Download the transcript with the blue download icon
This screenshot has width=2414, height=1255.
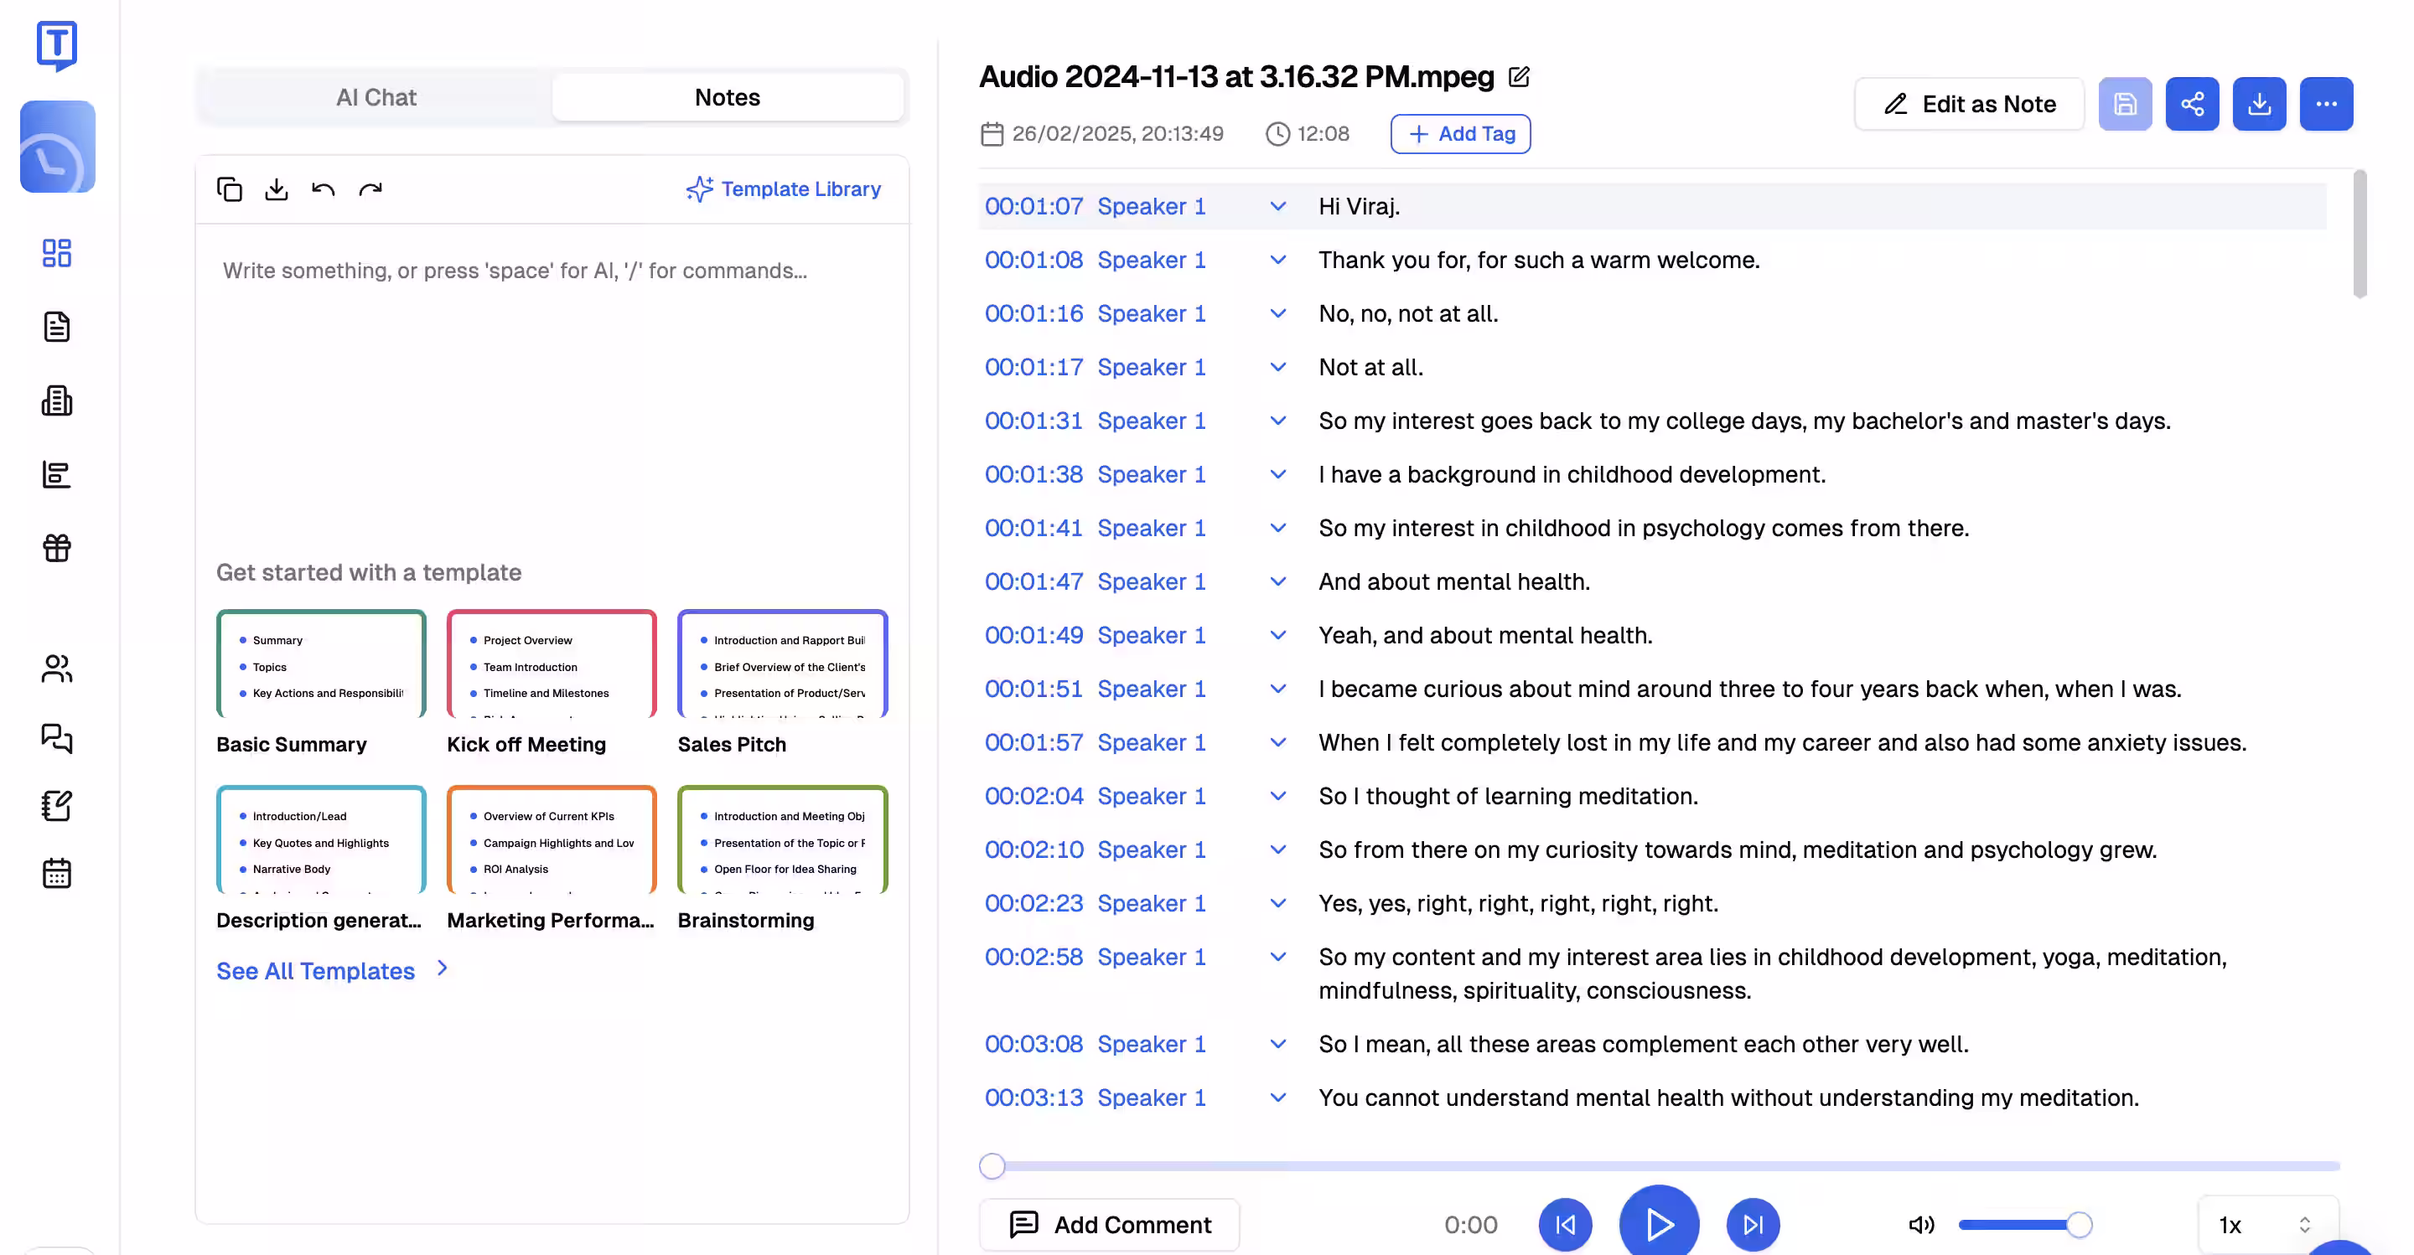point(2260,104)
